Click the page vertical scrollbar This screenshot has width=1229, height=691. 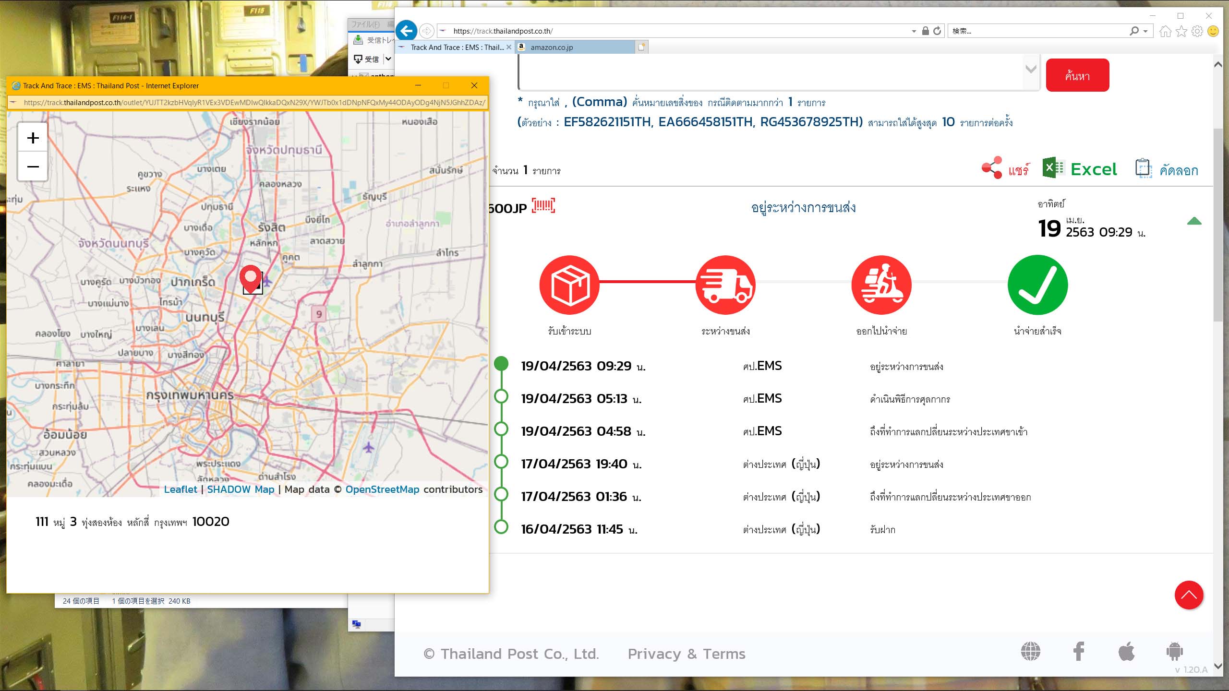click(x=1218, y=225)
